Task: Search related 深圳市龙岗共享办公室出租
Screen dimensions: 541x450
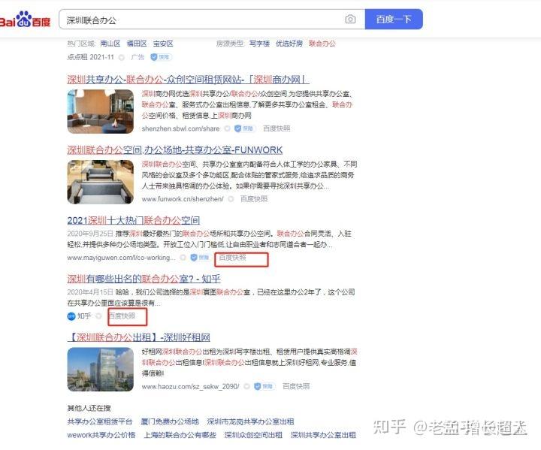Action: (250, 421)
